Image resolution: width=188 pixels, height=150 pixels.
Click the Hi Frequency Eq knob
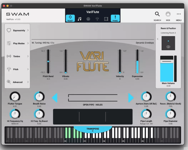(x=15, y=114)
